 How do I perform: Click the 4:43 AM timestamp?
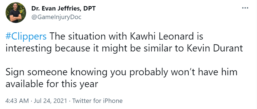pos(17,101)
